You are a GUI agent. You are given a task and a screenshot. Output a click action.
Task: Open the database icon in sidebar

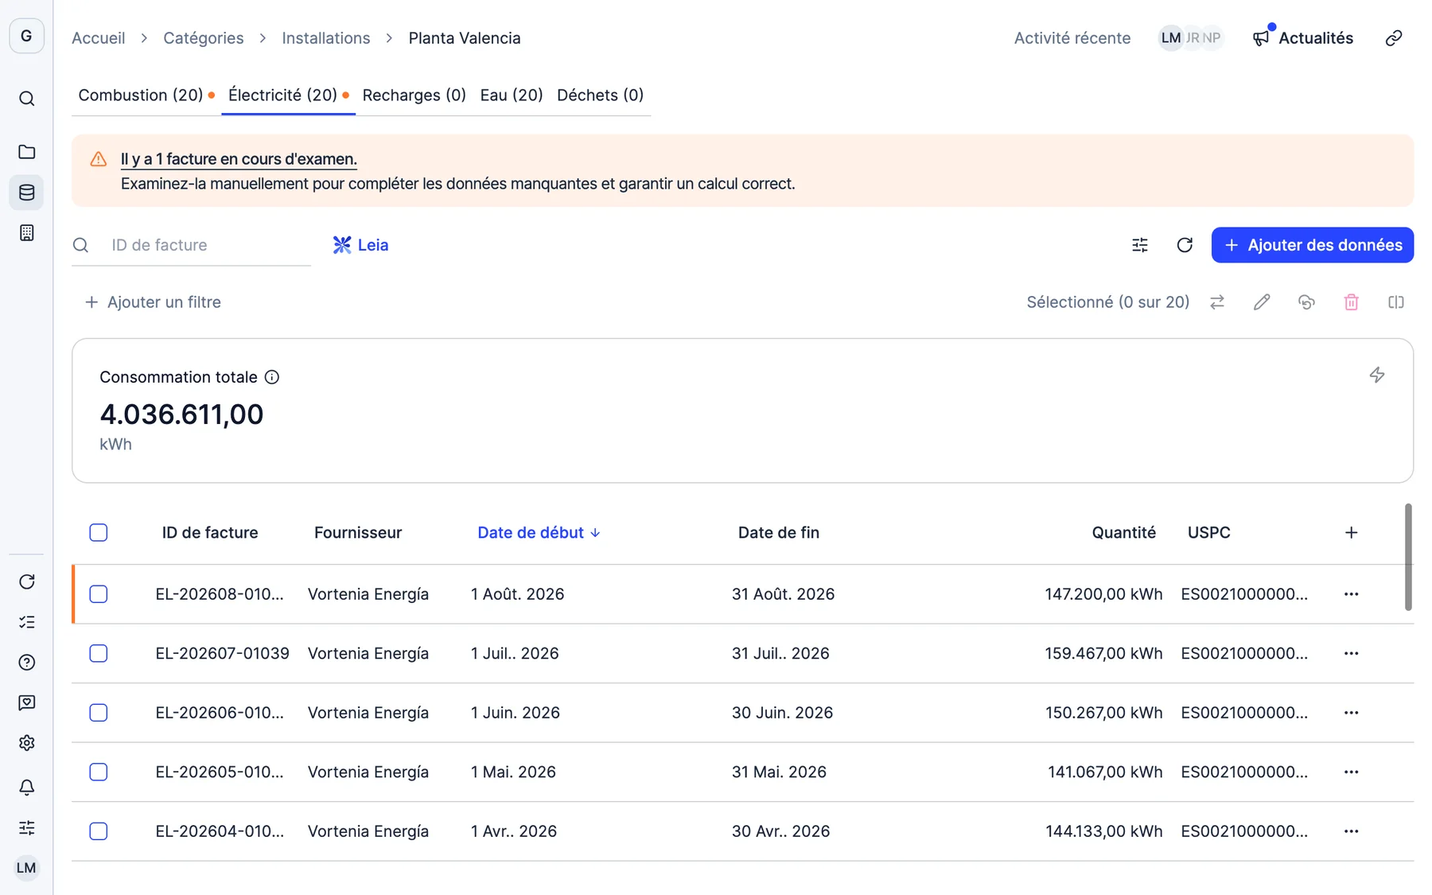[26, 193]
